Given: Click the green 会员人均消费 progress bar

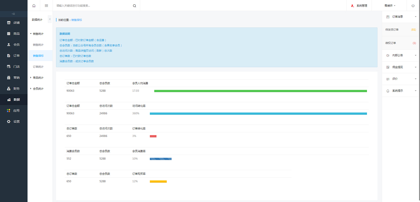Looking at the screenshot, I should [260, 91].
